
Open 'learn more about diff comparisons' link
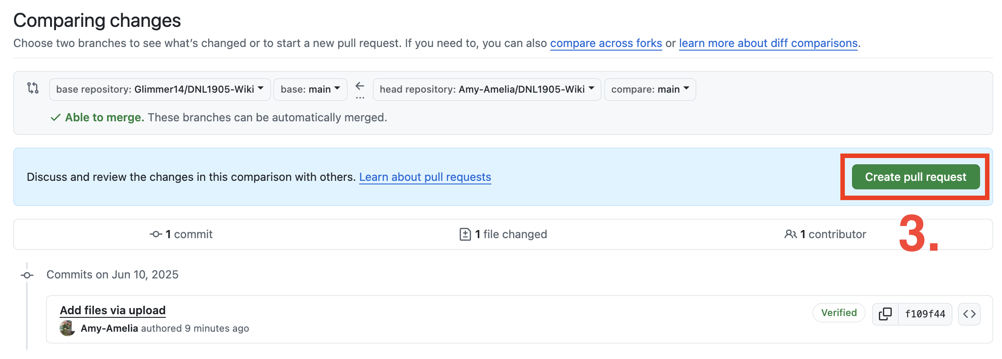point(768,43)
